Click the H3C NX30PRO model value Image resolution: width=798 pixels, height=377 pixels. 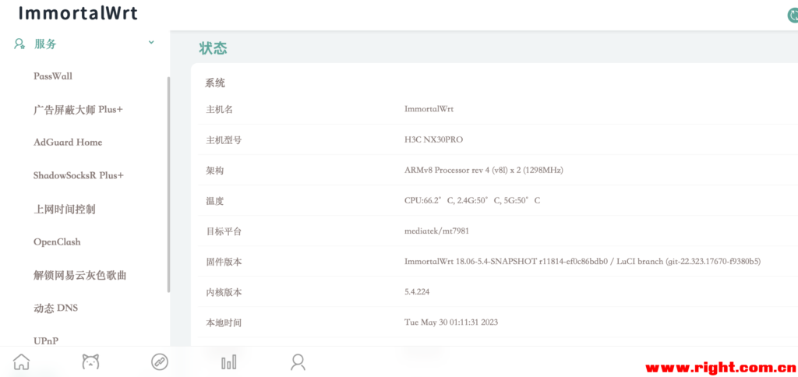(433, 139)
